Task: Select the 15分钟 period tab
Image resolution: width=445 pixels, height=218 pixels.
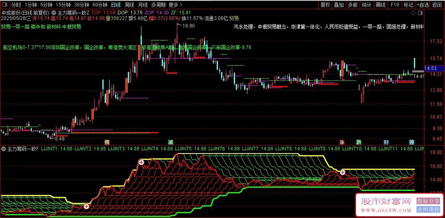Action: click(63, 5)
